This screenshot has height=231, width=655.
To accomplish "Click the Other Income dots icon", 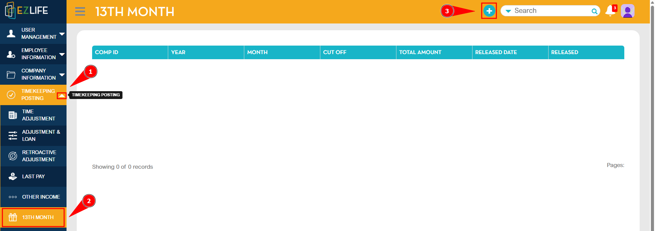I will pyautogui.click(x=13, y=197).
